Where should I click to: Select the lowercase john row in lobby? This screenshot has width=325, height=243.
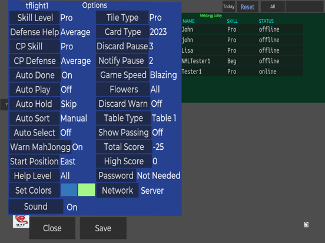coord(242,40)
